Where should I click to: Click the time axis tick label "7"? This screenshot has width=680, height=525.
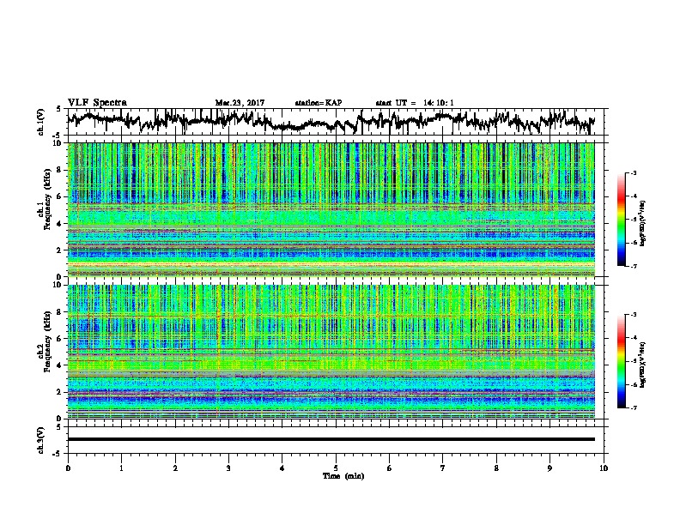point(443,468)
